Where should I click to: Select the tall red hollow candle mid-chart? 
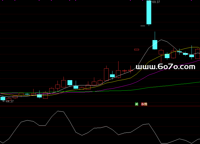(x=106, y=74)
